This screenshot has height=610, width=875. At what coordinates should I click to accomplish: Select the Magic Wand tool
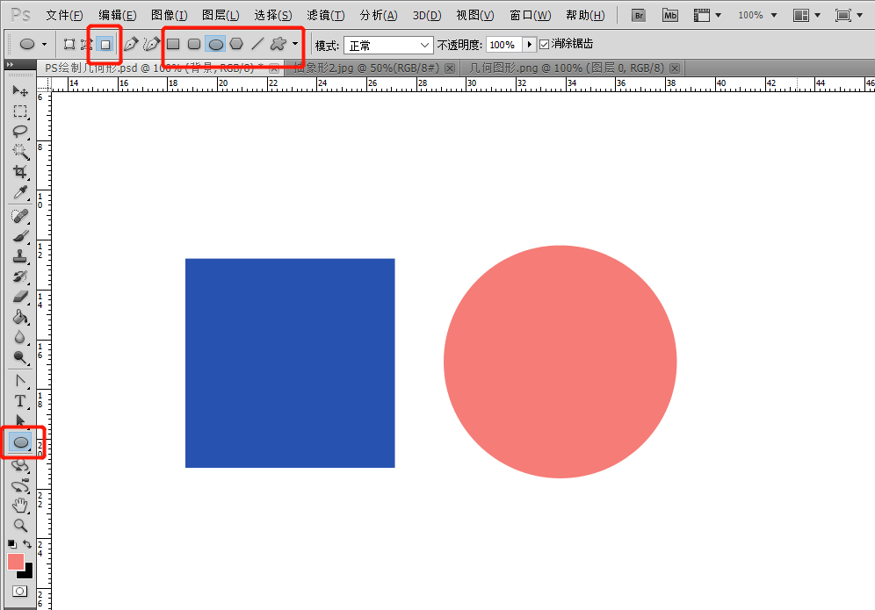coord(20,152)
